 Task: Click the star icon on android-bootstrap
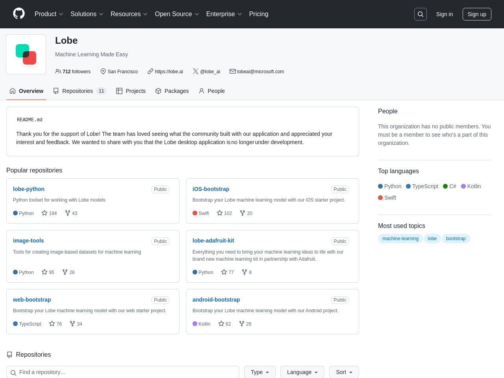221,324
